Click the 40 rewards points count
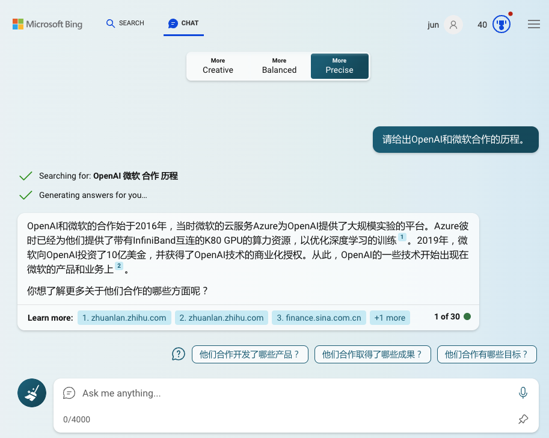This screenshot has height=438, width=549. (x=482, y=25)
